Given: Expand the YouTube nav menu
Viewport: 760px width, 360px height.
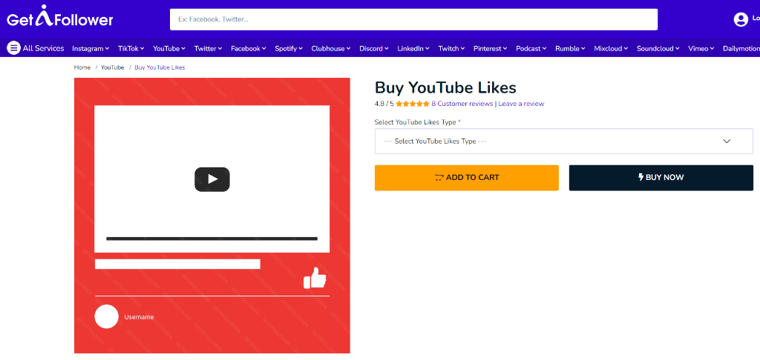Looking at the screenshot, I should 169,48.
